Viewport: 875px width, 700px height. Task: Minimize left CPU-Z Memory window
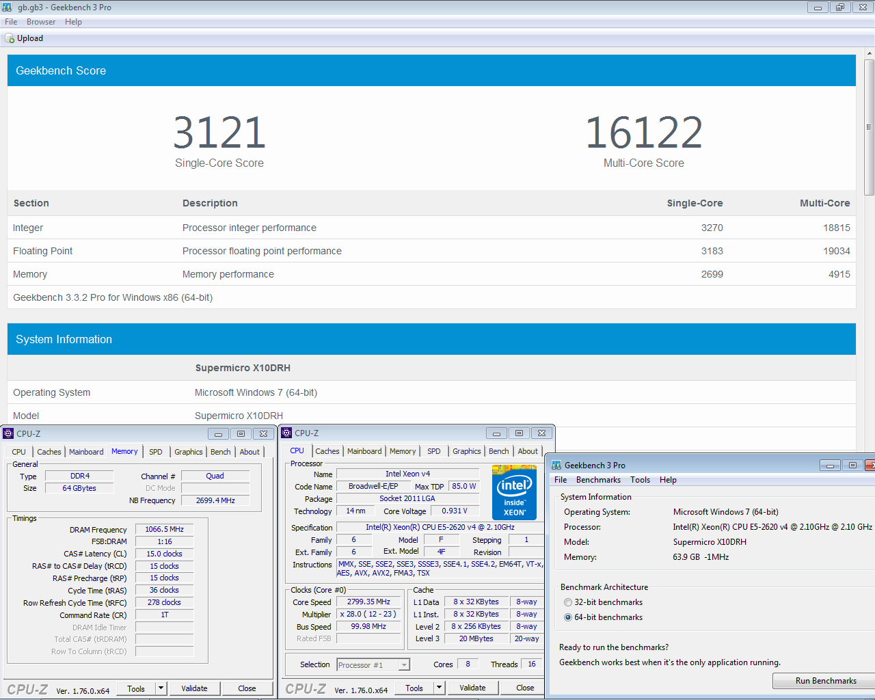[218, 433]
